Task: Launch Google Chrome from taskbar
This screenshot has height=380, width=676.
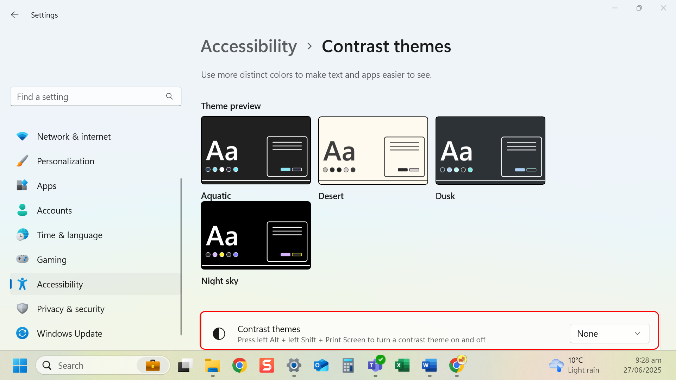Action: coord(240,366)
